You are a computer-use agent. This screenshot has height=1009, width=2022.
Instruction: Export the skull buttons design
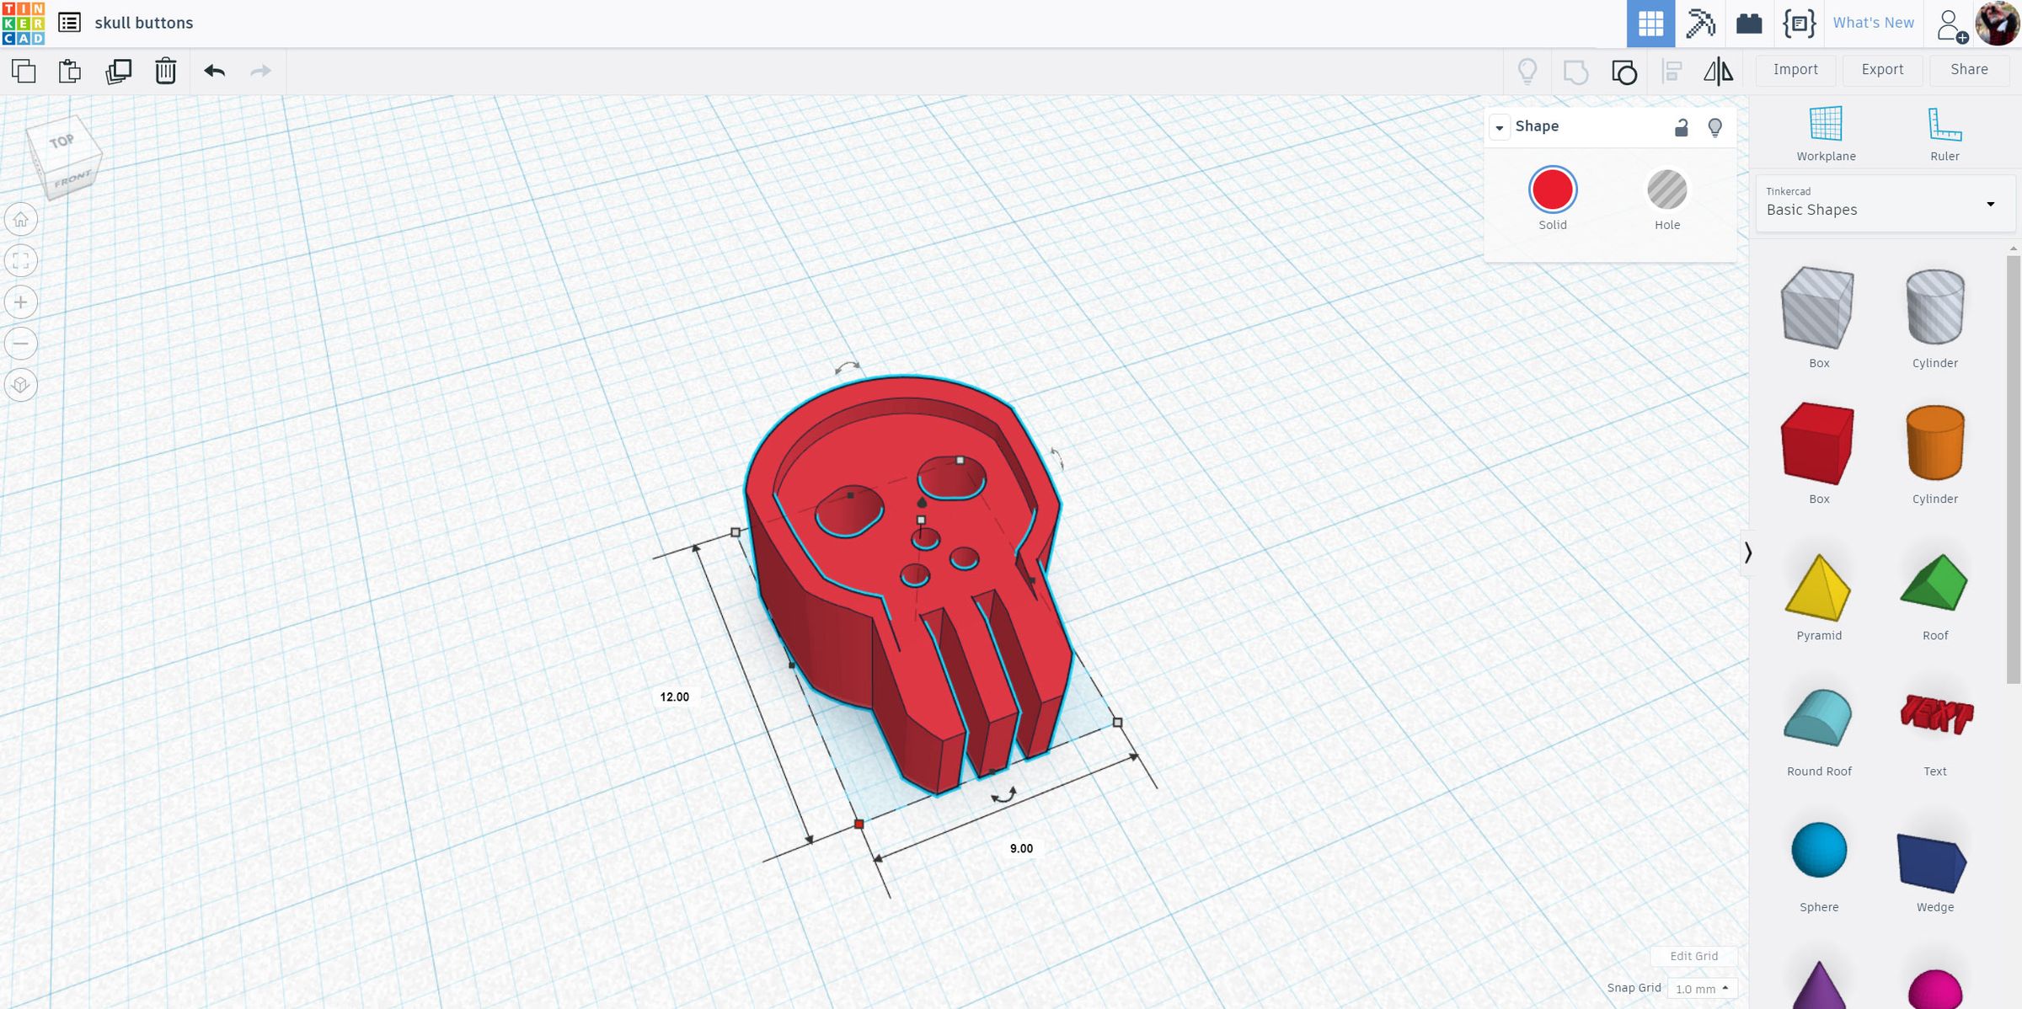click(1882, 69)
